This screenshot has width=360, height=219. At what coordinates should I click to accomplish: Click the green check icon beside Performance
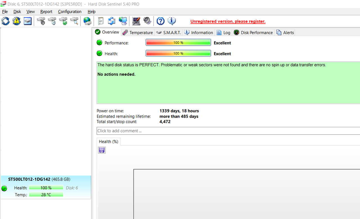pyautogui.click(x=99, y=43)
